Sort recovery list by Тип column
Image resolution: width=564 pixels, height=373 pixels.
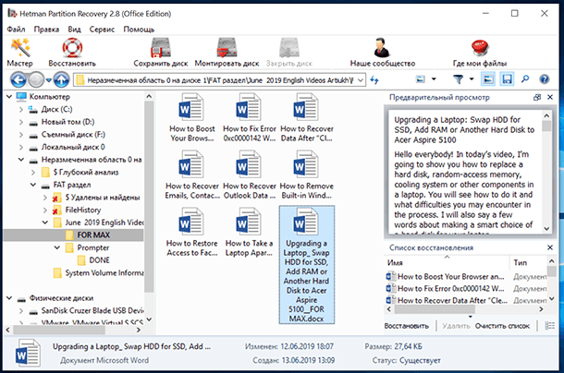coord(528,263)
